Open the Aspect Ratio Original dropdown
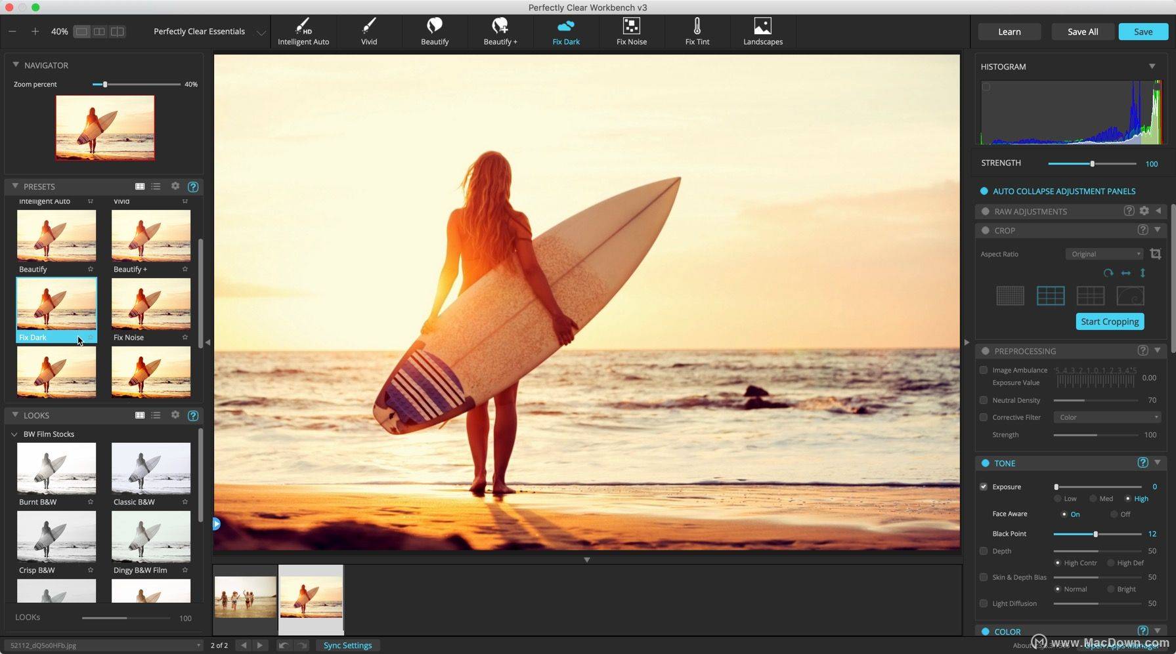1176x654 pixels. coord(1104,254)
